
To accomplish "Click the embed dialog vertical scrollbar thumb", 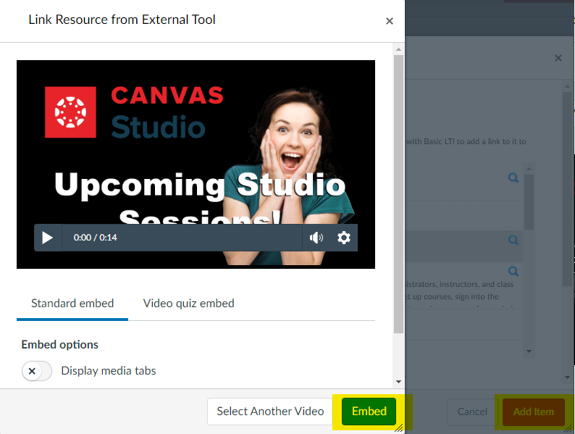I will pos(398,194).
